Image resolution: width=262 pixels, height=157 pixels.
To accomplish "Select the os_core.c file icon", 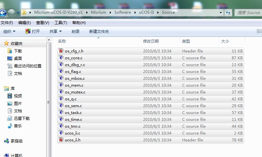I will point(61,58).
